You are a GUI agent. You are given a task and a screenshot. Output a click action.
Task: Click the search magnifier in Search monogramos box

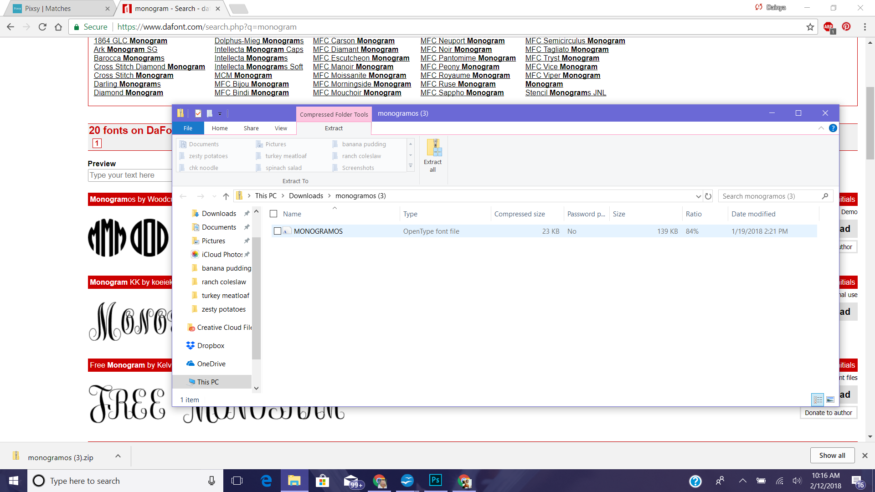click(x=825, y=196)
